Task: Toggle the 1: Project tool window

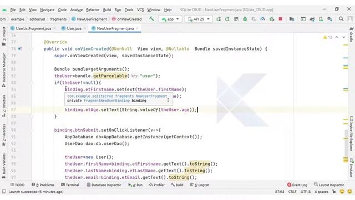Action: tap(4, 36)
